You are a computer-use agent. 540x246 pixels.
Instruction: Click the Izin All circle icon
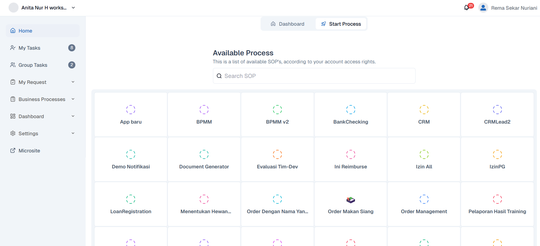424,154
